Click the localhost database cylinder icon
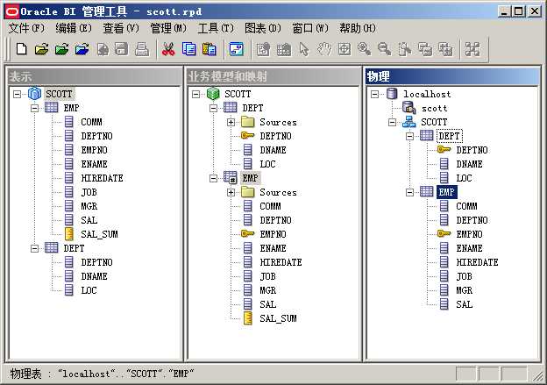 (392, 94)
